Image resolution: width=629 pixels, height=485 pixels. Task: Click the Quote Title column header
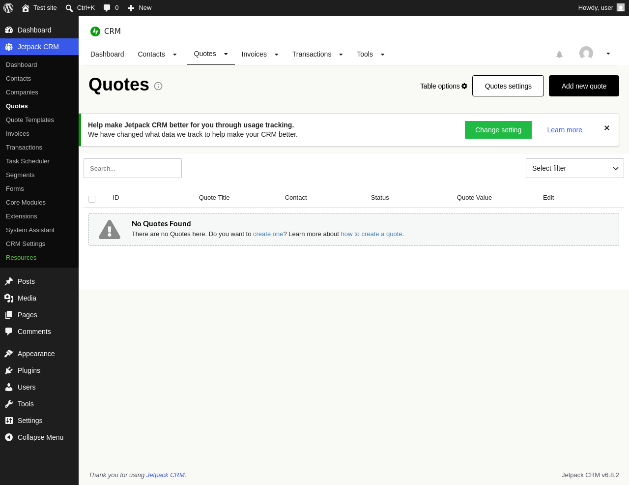pyautogui.click(x=214, y=198)
